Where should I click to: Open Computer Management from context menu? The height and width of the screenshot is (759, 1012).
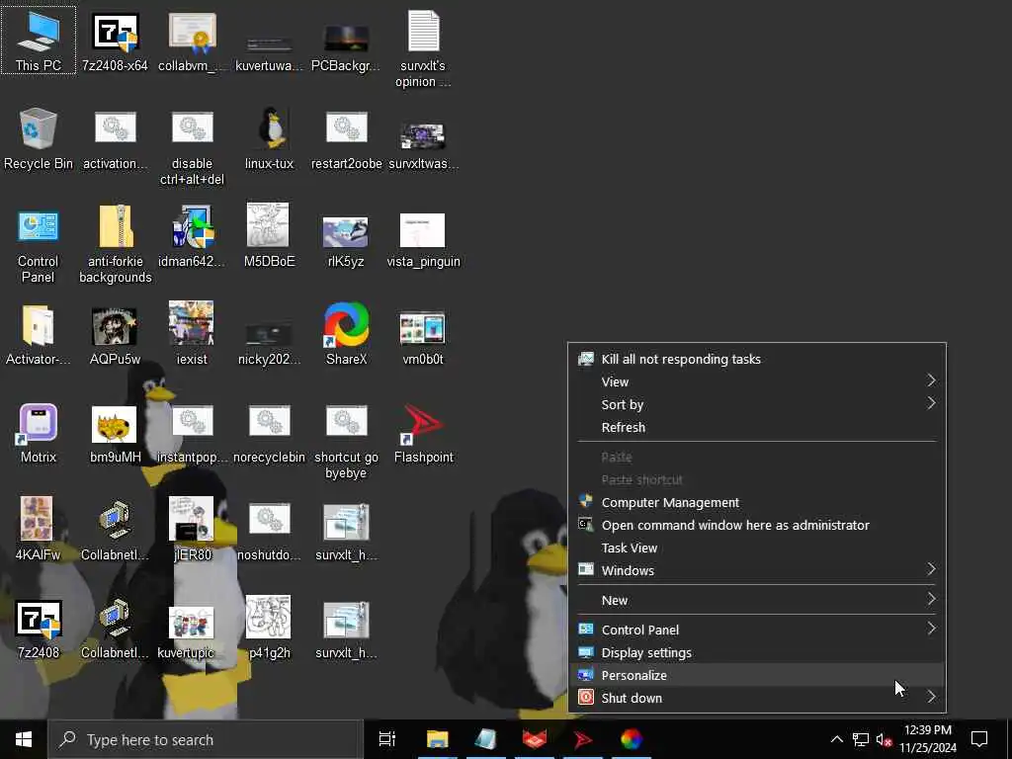point(757,502)
